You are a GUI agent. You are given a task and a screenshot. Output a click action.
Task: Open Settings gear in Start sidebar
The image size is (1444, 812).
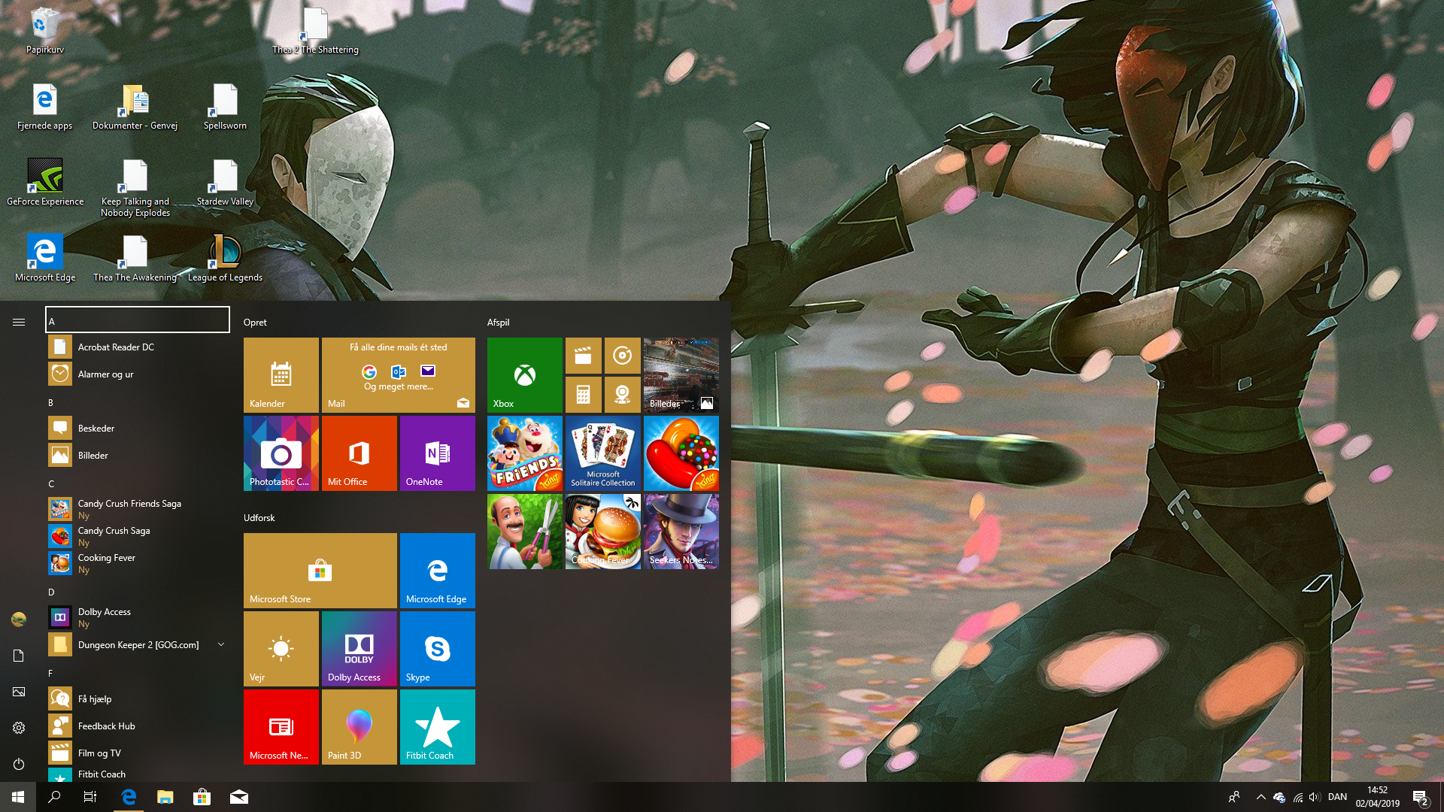tap(19, 728)
